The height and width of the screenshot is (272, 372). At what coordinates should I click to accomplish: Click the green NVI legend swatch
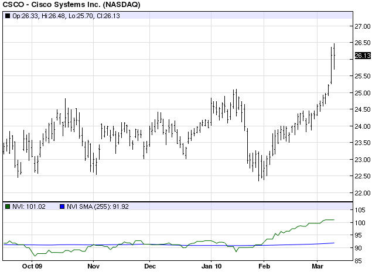click(8, 206)
